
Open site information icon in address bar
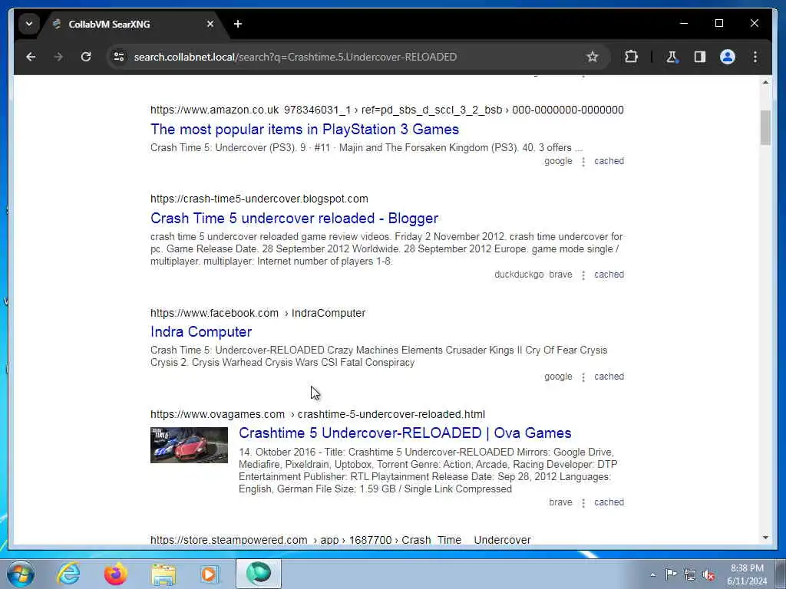(x=119, y=57)
